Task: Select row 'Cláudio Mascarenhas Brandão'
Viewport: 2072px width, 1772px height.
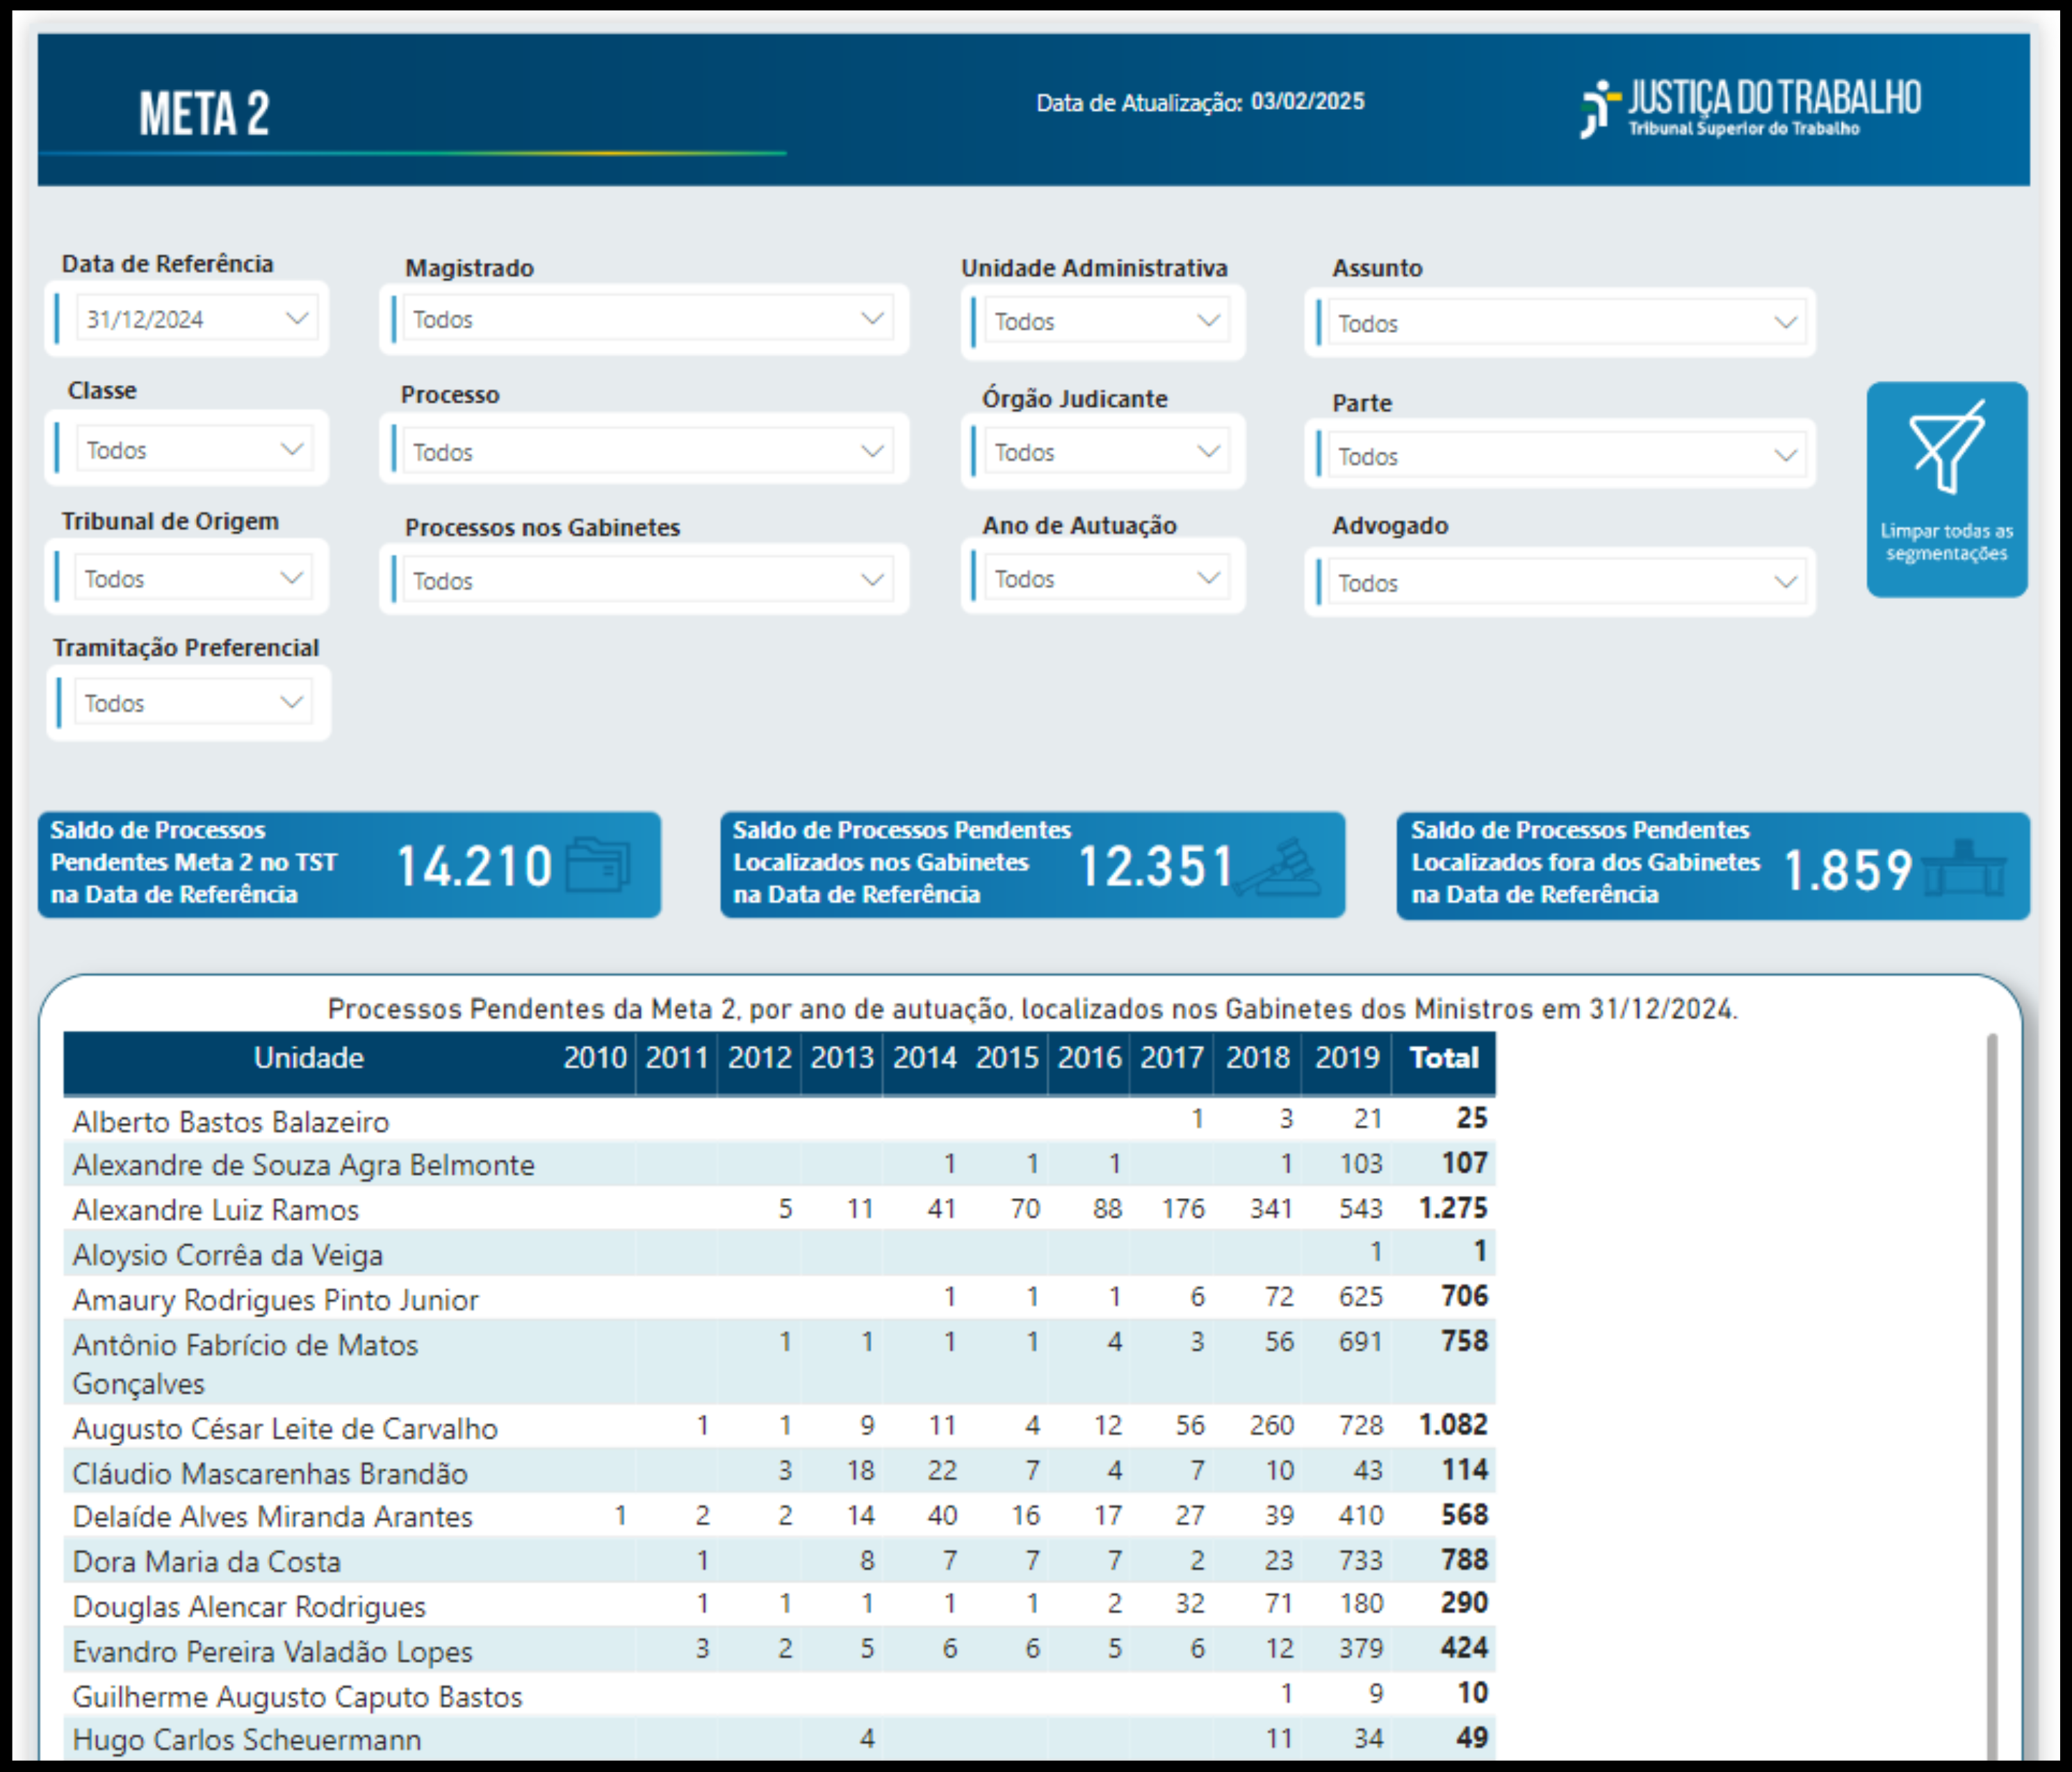Action: (780, 1471)
